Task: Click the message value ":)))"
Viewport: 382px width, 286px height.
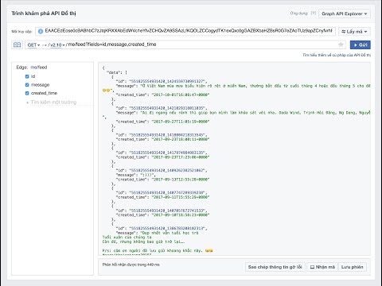Action: pos(147,175)
